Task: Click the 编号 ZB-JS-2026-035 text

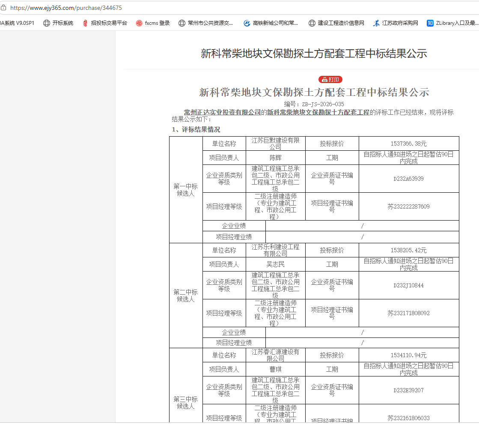Action: tap(314, 104)
